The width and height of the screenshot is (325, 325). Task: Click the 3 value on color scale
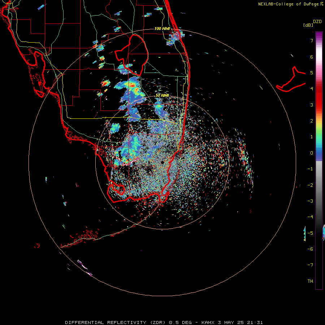click(312, 105)
